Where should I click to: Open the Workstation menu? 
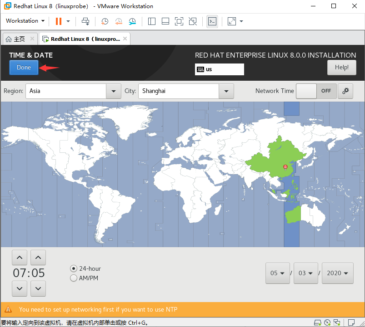pos(25,21)
